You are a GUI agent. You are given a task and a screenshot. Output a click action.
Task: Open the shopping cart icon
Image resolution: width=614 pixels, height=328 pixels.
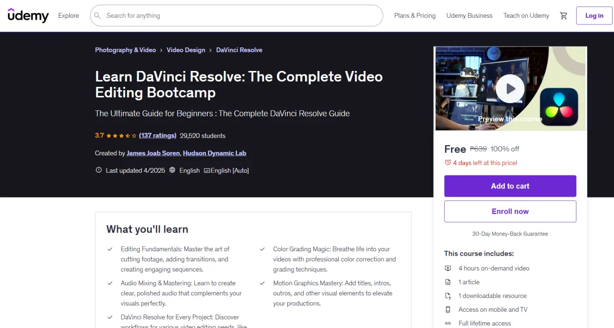(x=564, y=16)
